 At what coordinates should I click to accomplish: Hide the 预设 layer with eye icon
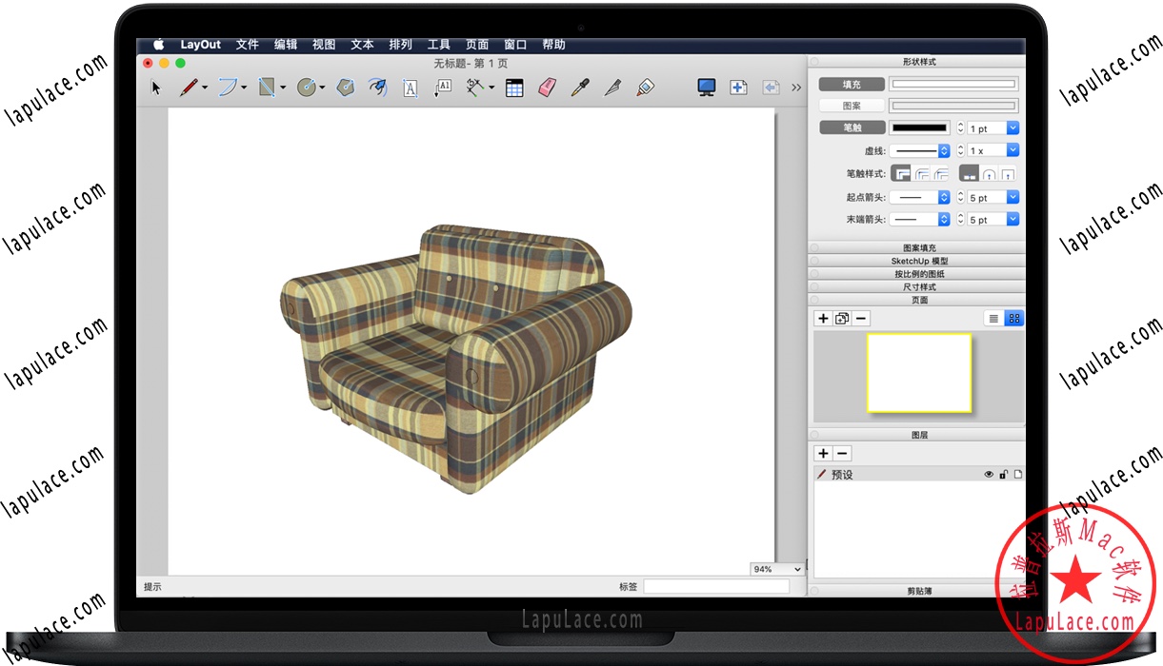pyautogui.click(x=989, y=474)
